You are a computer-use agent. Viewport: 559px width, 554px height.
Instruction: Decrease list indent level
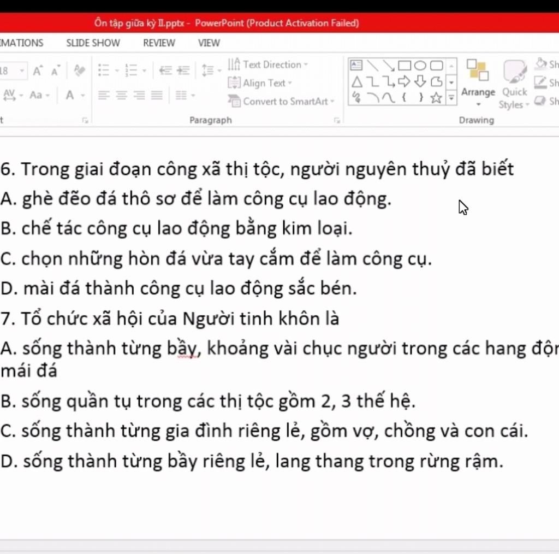(165, 70)
